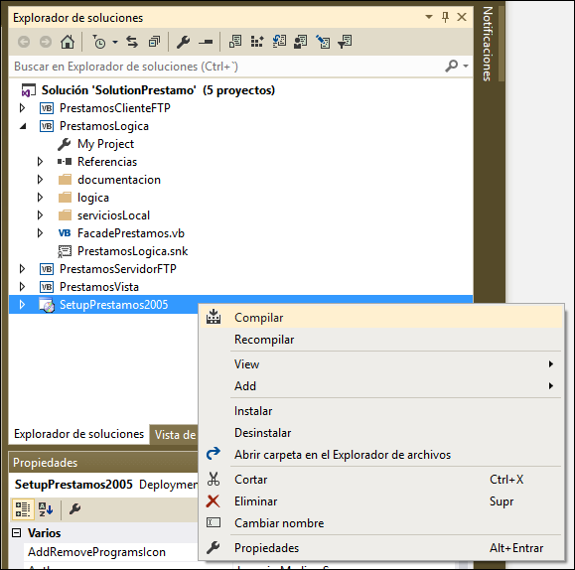Choose Cortar from the context menu
Image resolution: width=575 pixels, height=570 pixels.
(380, 480)
